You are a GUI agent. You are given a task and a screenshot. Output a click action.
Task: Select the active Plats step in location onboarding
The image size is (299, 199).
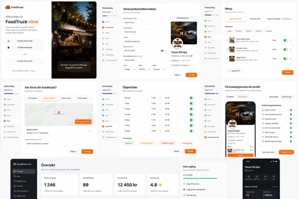click(x=11, y=121)
